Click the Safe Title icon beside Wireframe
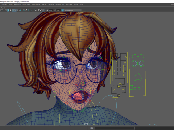Image resolution: width=174 pixels, height=130 pixels. pos(2,10)
